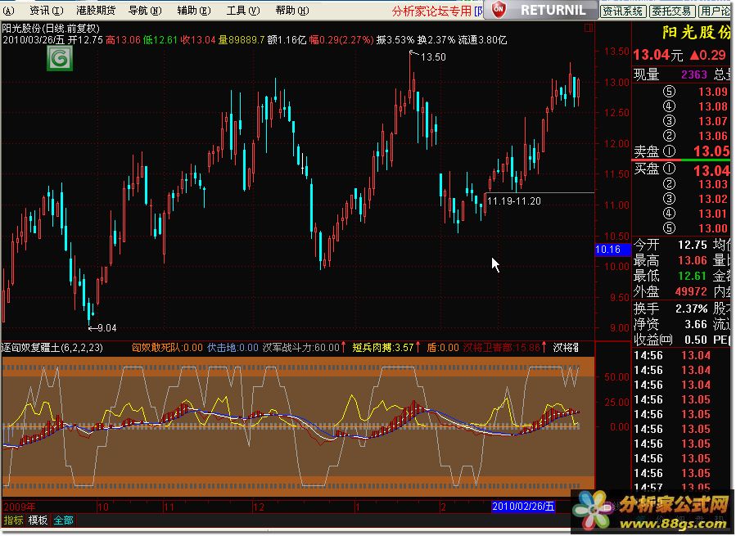
Task: Click the 2009年 timeline label
Action: 20,507
